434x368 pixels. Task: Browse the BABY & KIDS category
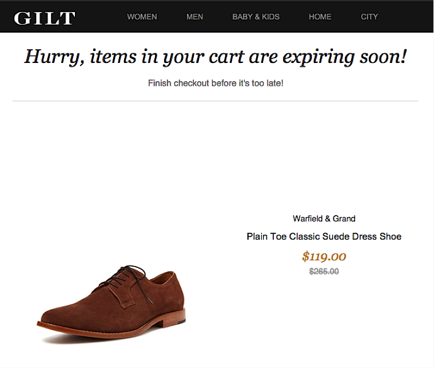pos(256,17)
